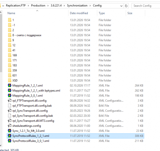
Task: Click the XSD folder icon
Action: click(9, 80)
